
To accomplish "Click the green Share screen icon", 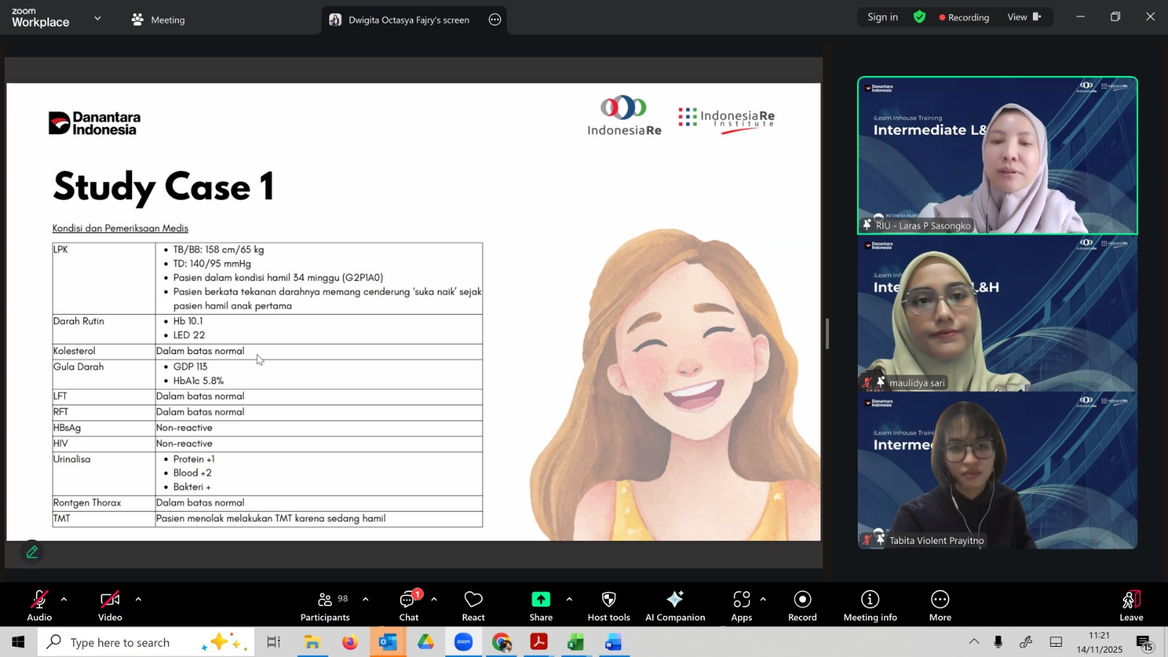I will coord(540,599).
